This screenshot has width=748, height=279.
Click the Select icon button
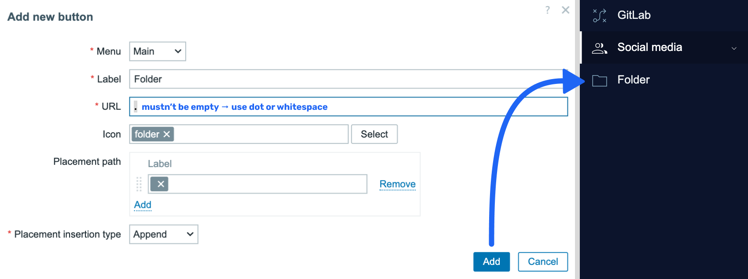374,134
